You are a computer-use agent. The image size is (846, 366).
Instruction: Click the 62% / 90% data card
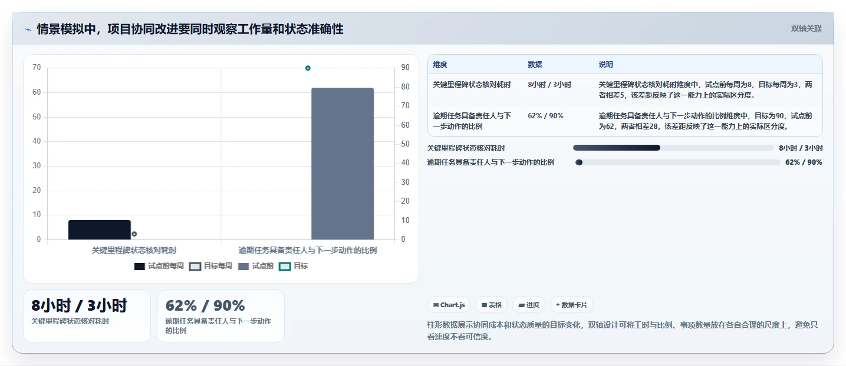tap(220, 316)
